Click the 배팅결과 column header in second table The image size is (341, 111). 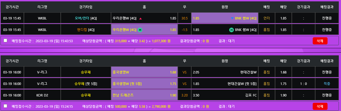coord(327,61)
